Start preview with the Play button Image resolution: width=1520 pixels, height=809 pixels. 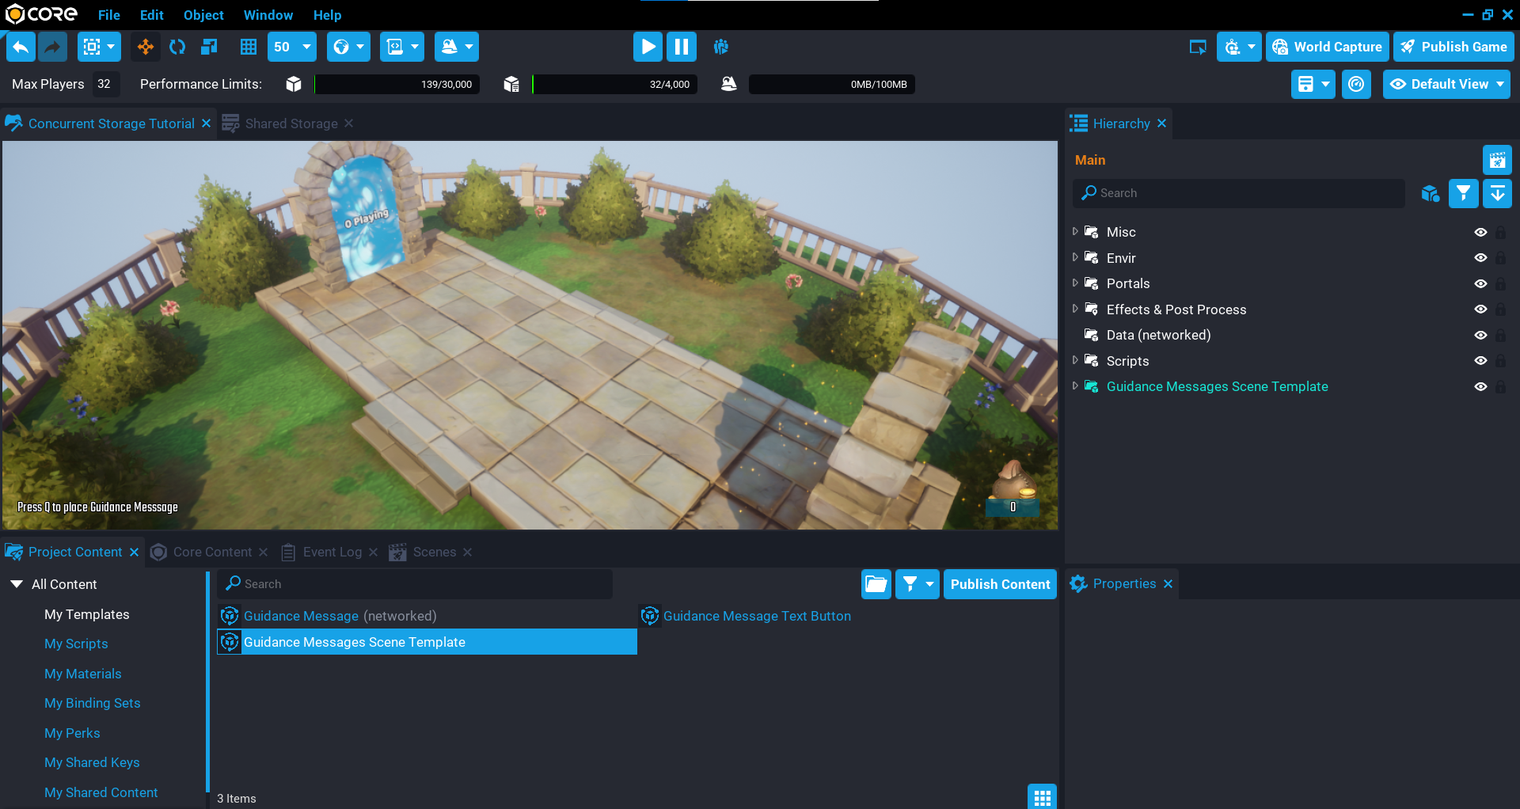[648, 47]
